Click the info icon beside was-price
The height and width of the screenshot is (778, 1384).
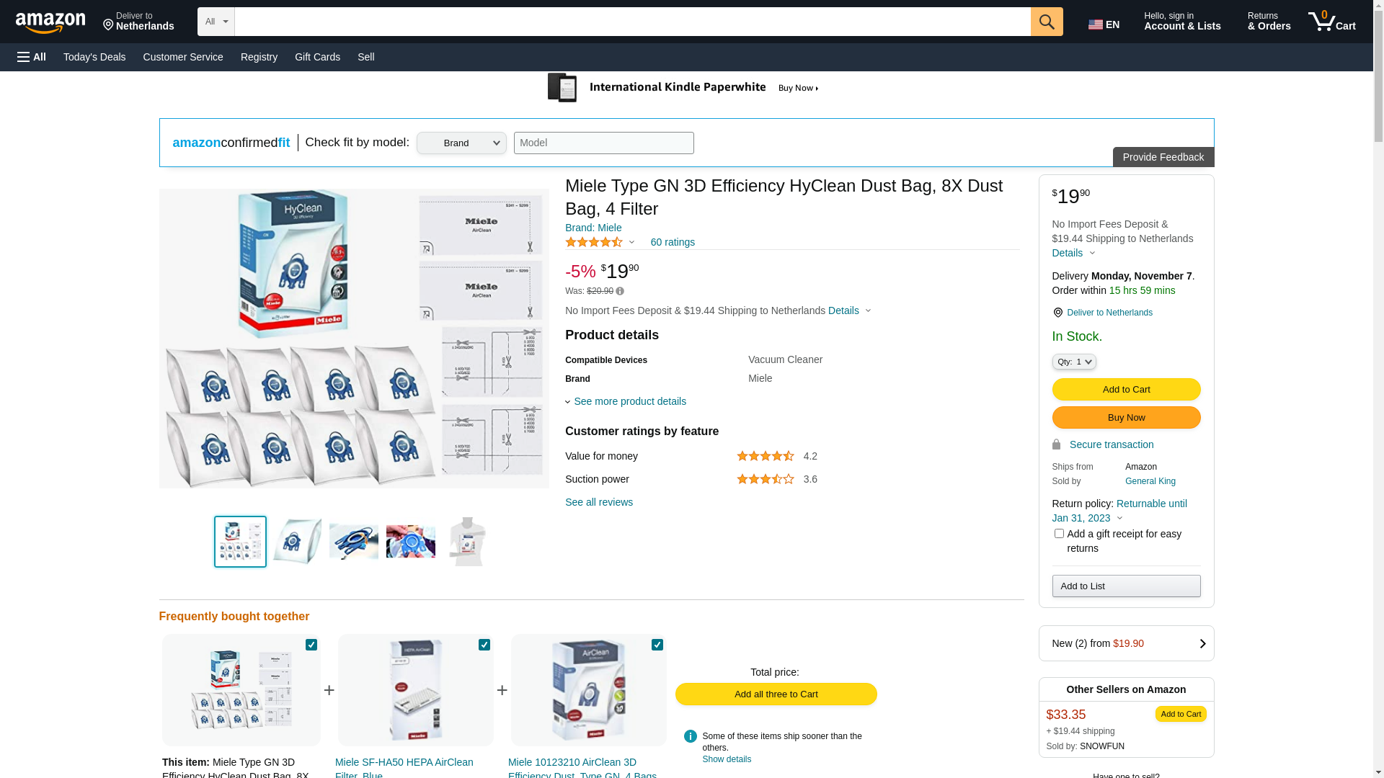[x=620, y=292]
